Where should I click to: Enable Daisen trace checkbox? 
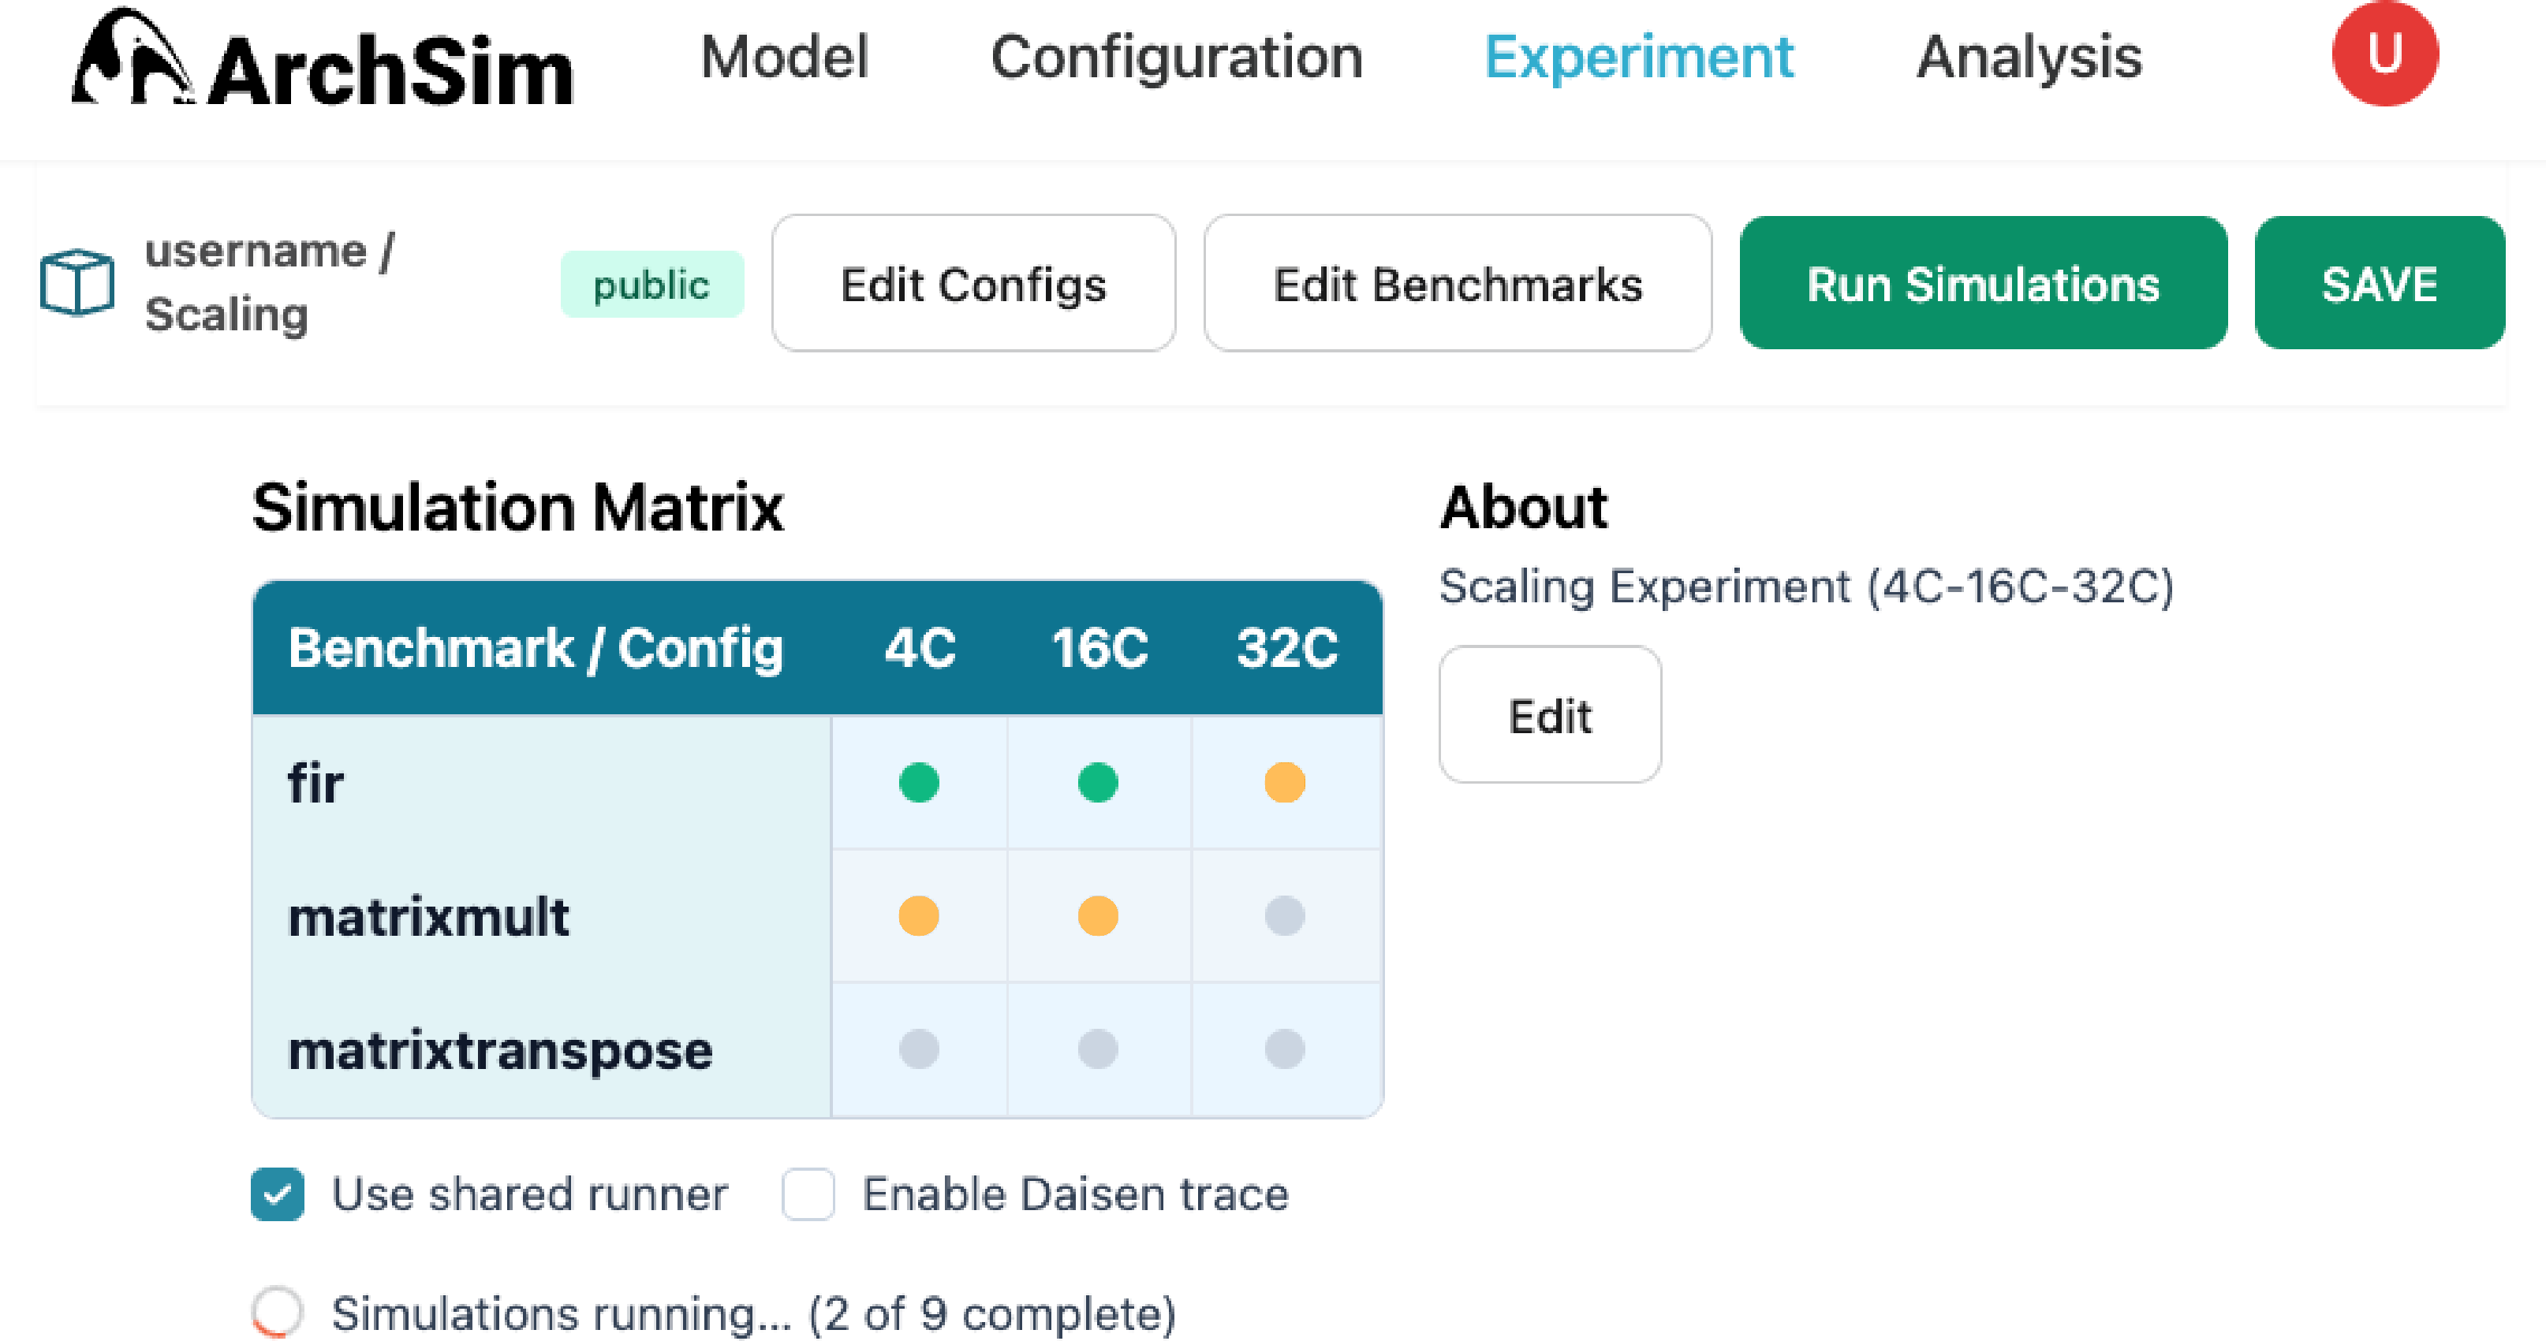click(x=808, y=1194)
